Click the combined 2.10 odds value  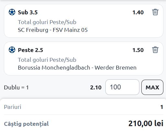coord(96,87)
